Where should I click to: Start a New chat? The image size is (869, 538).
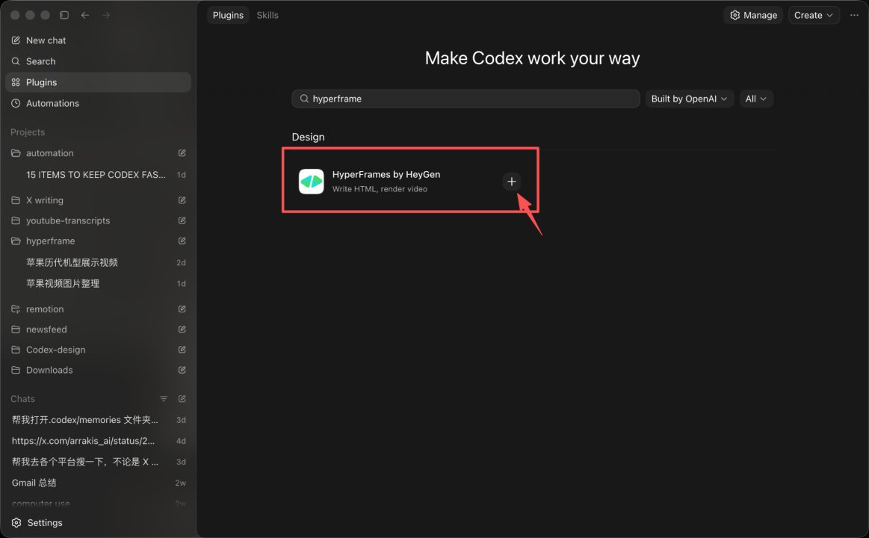98,40
